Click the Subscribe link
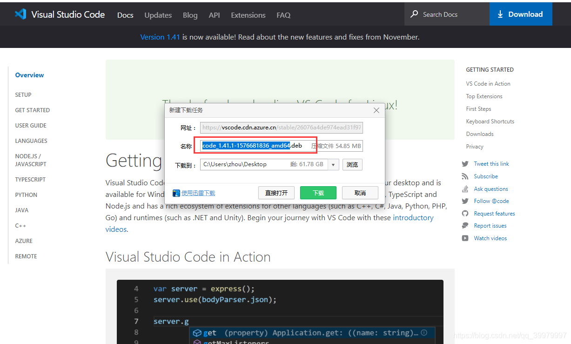This screenshot has width=571, height=344. point(486,176)
